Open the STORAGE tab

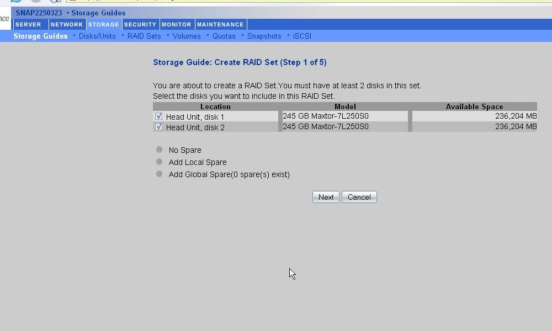104,24
